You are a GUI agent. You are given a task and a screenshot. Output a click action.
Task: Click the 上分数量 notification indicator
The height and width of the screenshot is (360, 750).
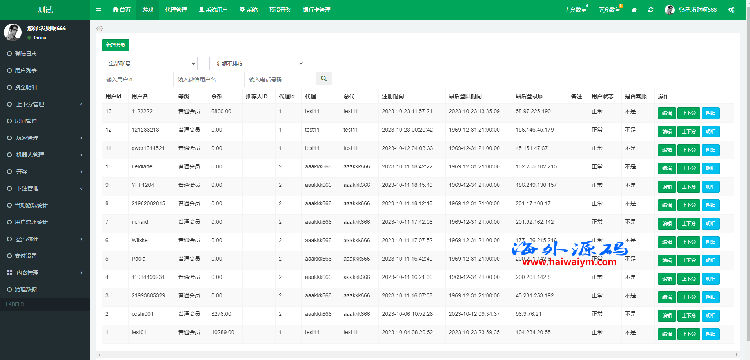(x=576, y=10)
